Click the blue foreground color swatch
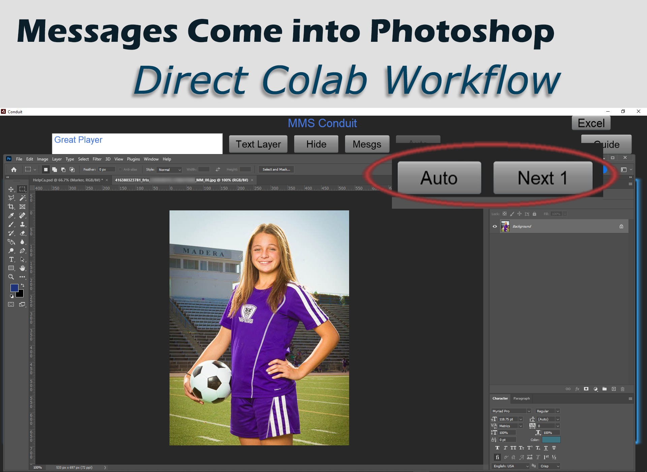This screenshot has height=472, width=647. point(14,288)
